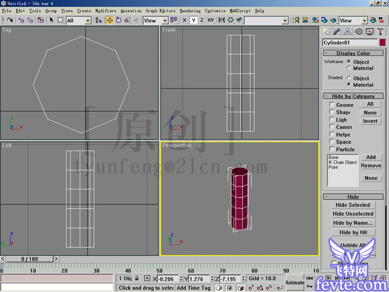Click the X coordinate spinner arrows
Viewport: 389px width, 292px height.
181,279
